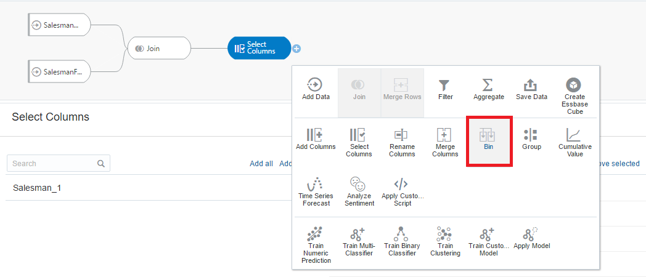Click the Add all link
This screenshot has width=646, height=277.
click(x=261, y=164)
